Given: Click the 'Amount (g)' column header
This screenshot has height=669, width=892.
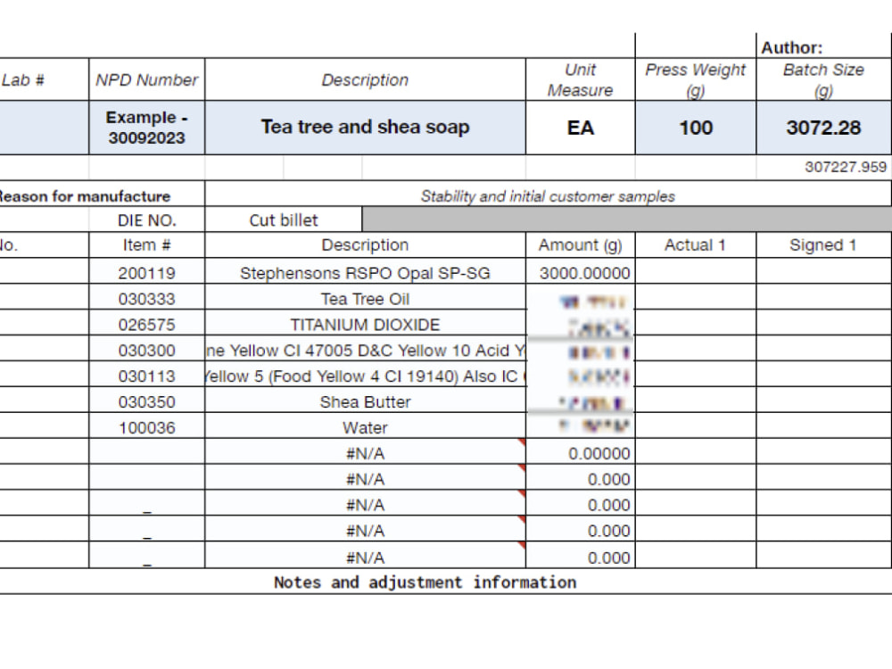Looking at the screenshot, I should click(x=581, y=245).
